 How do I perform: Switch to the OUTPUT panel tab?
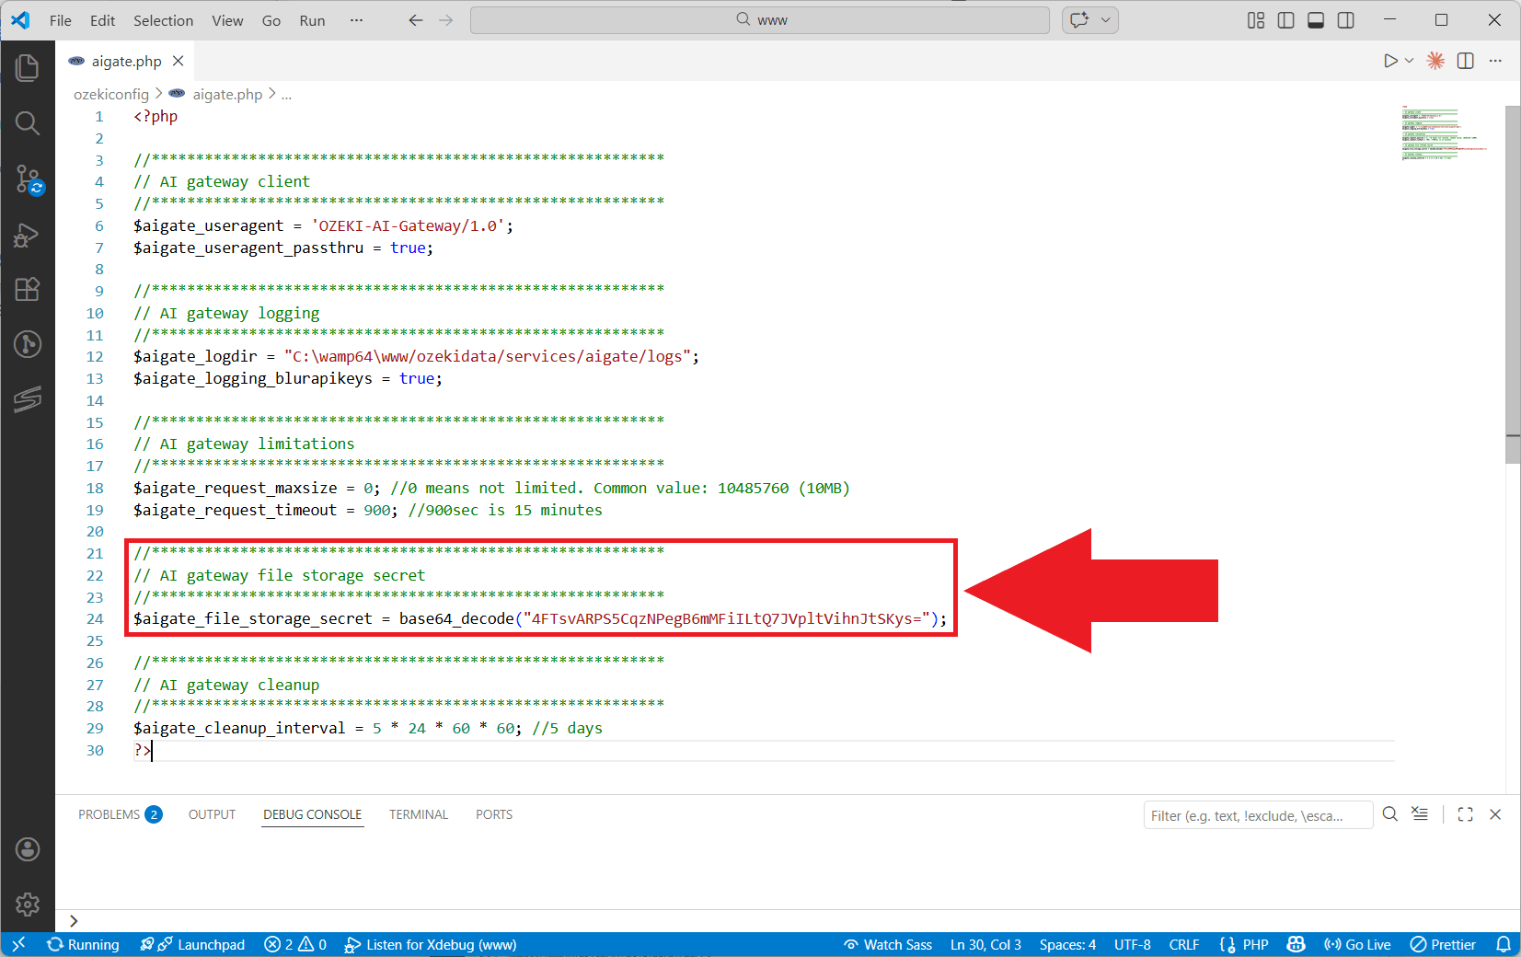pyautogui.click(x=213, y=814)
